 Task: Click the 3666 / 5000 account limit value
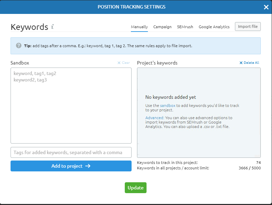[250, 168]
